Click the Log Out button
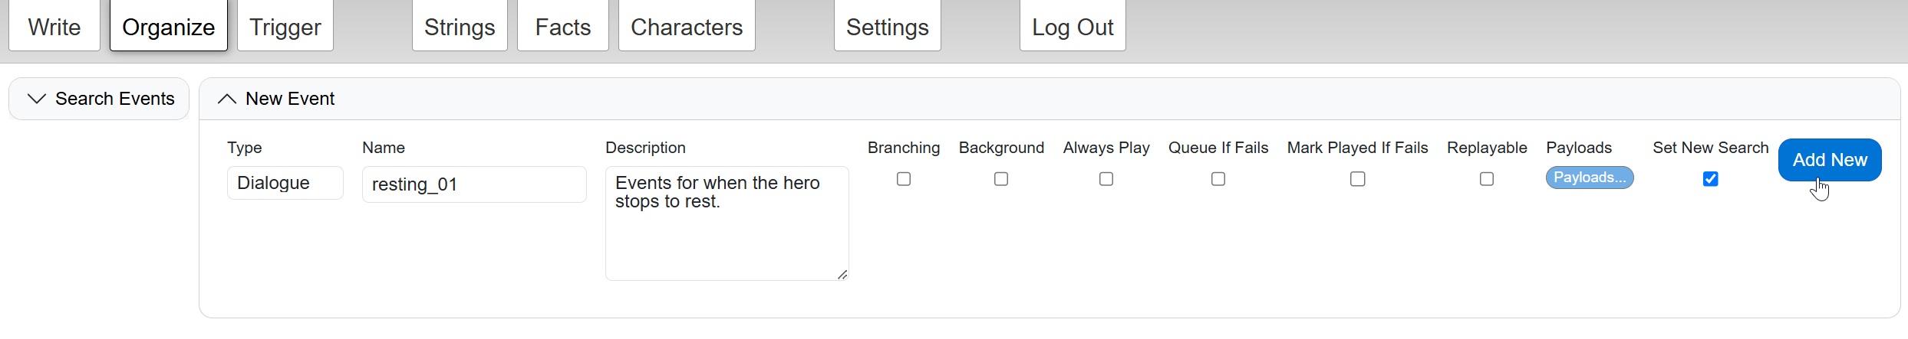This screenshot has height=339, width=1908. [x=1073, y=27]
